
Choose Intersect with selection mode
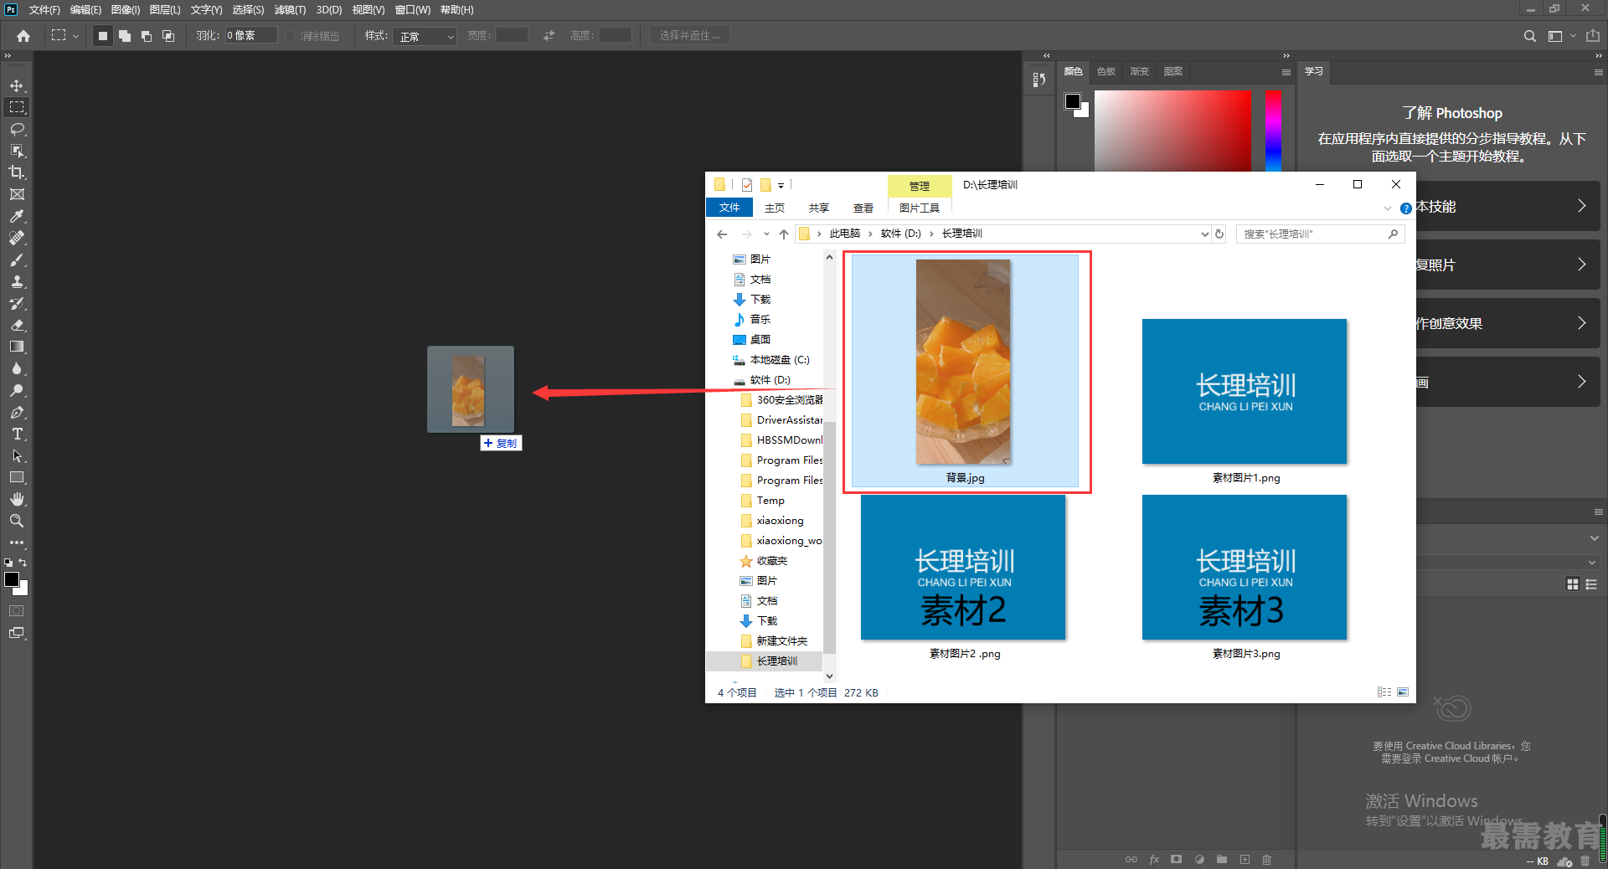pyautogui.click(x=168, y=36)
